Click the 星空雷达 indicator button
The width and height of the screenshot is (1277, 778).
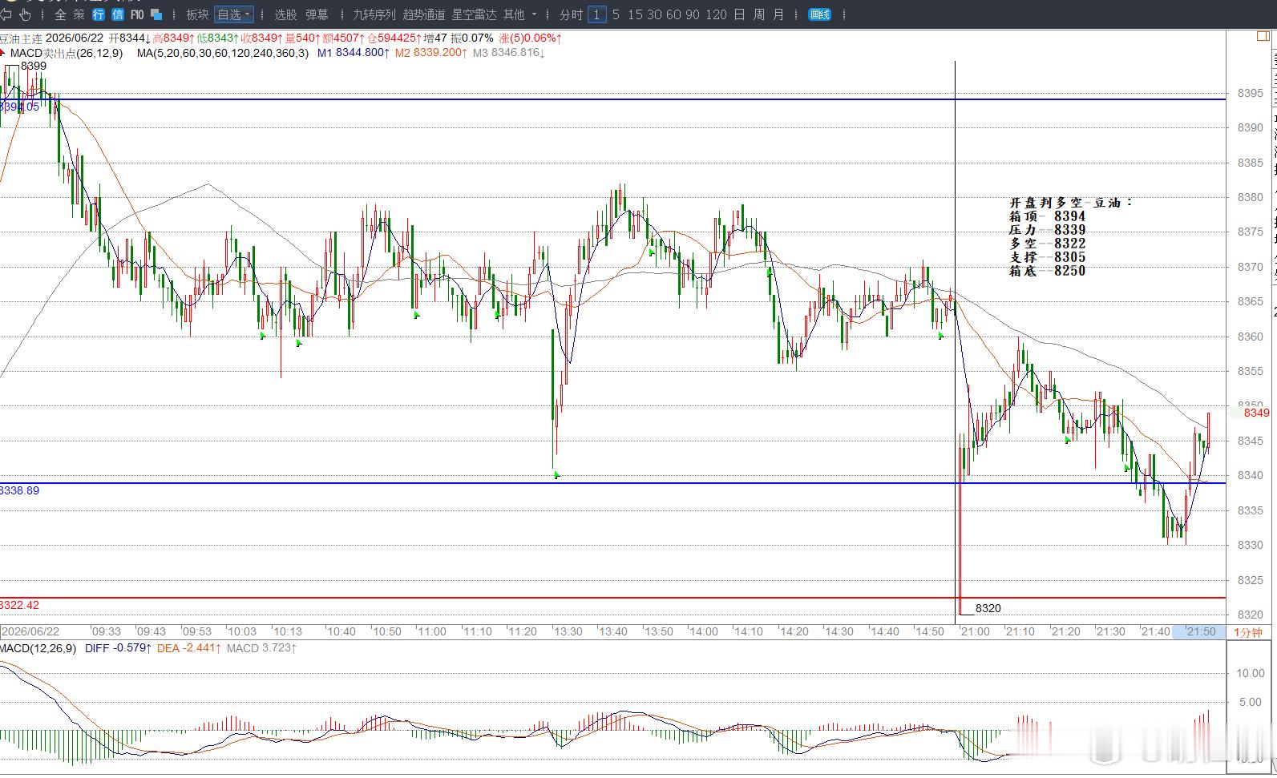point(474,14)
